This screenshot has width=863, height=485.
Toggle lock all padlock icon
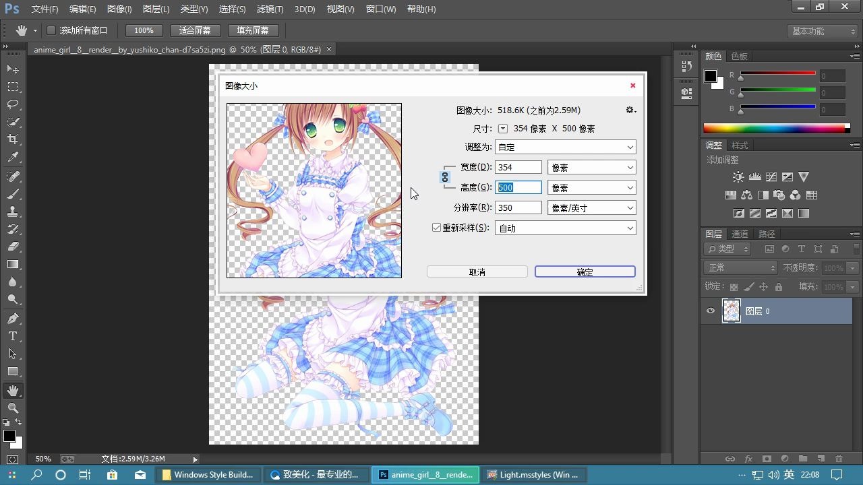pos(779,287)
